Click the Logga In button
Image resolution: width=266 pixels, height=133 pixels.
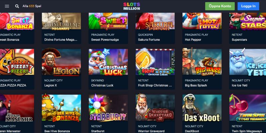point(248,6)
